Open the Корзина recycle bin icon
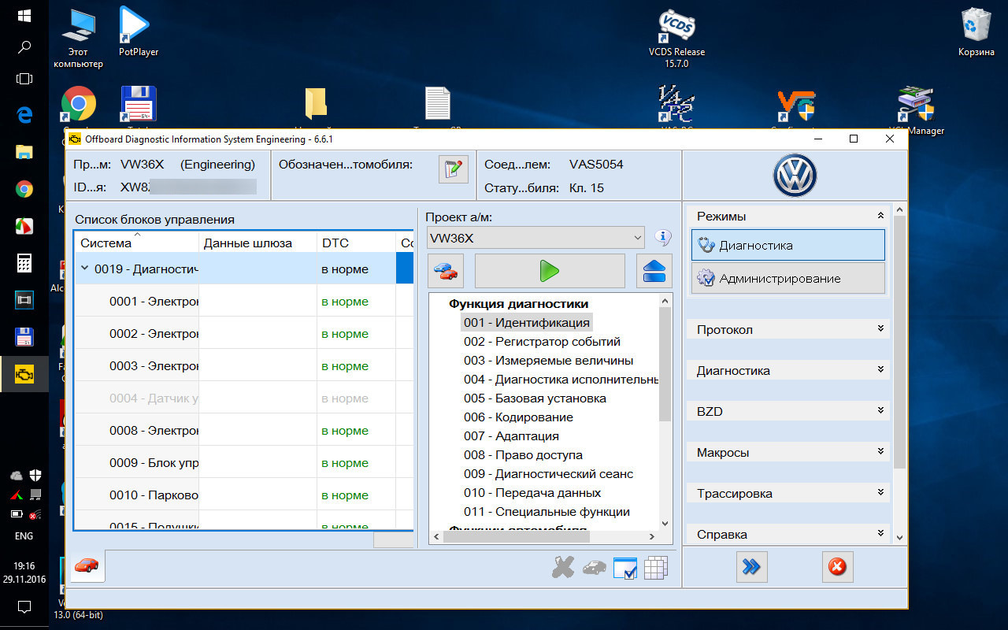Screen dimensions: 1008x630 [976, 32]
